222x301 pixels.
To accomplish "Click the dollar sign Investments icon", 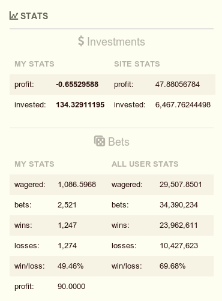I will (x=81, y=41).
